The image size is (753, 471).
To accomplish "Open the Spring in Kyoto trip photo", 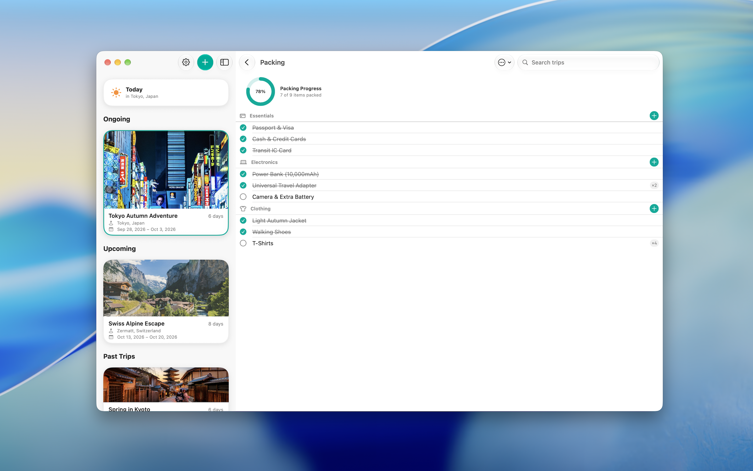I will tap(166, 385).
